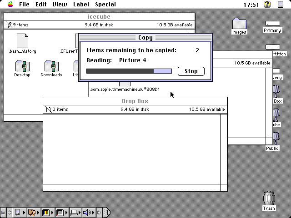Open the Printer selector strip module

[76, 213]
